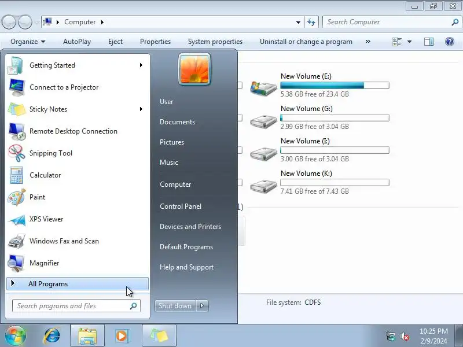The width and height of the screenshot is (463, 347).
Task: Click the change view icon
Action: [x=397, y=42]
